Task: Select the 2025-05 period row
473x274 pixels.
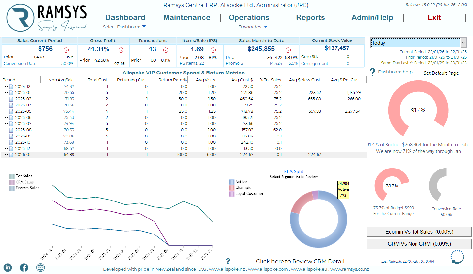Action: coord(23,111)
